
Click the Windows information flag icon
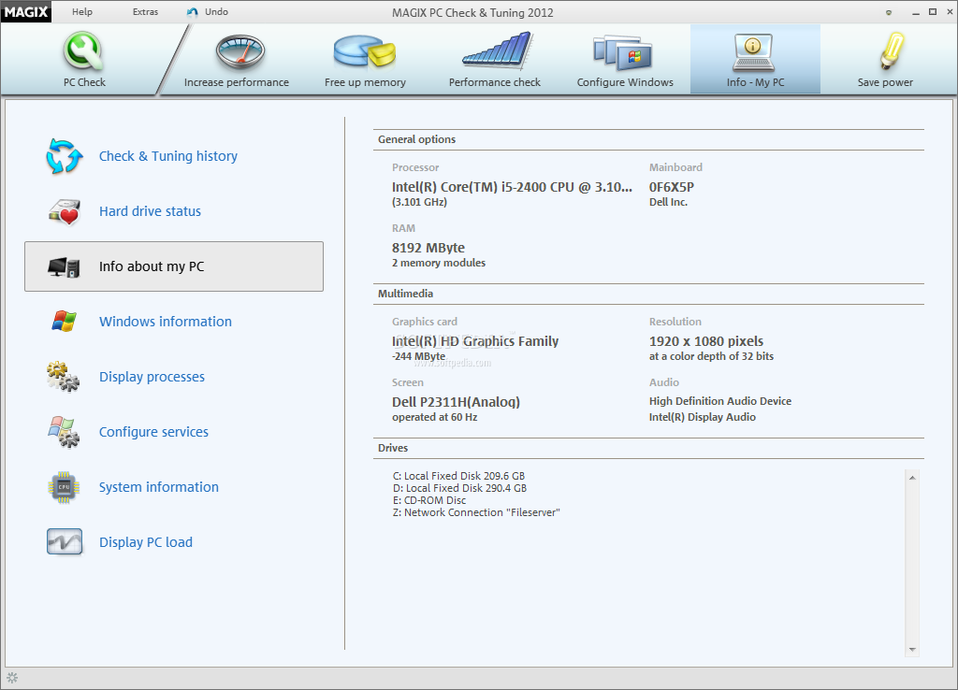[65, 322]
